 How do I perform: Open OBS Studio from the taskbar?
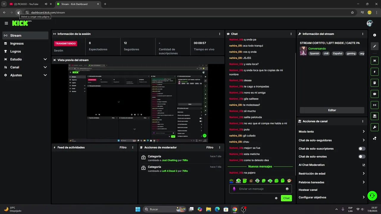[243, 209]
